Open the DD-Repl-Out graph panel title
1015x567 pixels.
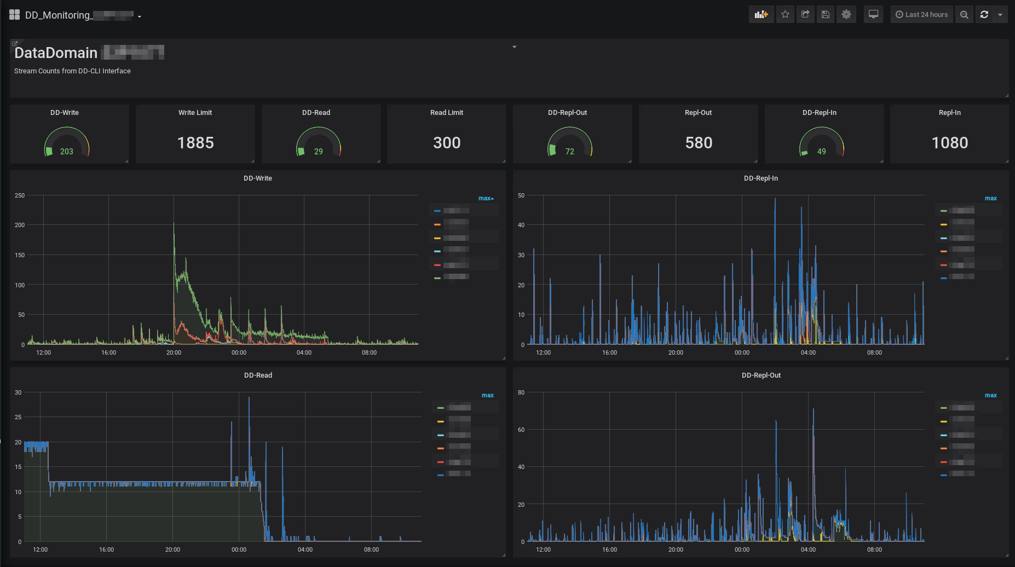[761, 375]
